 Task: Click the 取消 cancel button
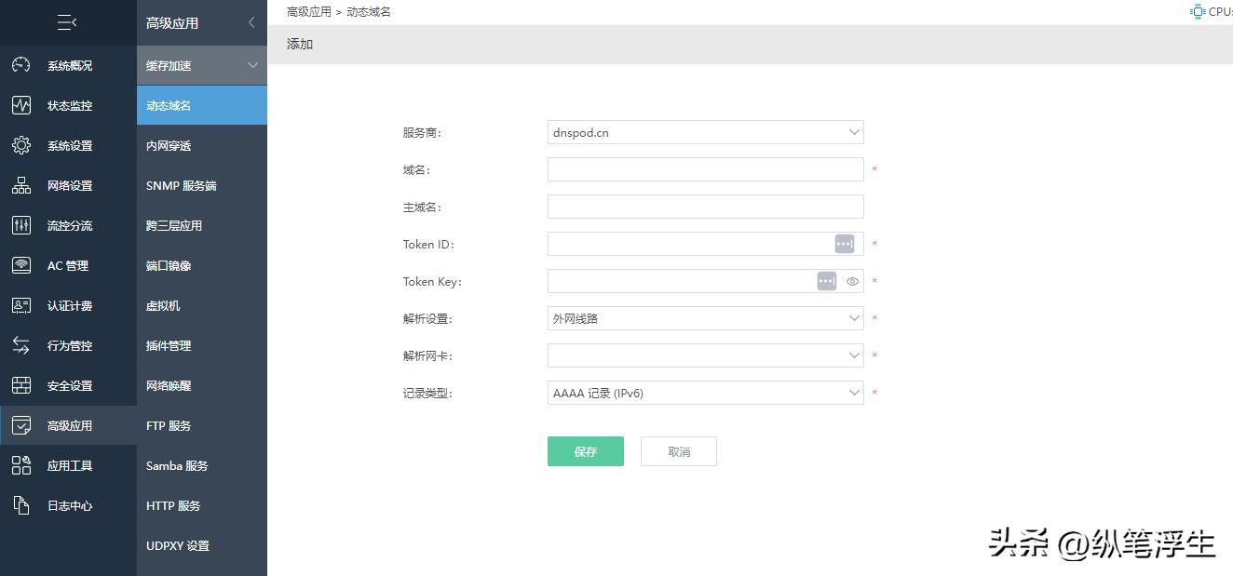pos(678,450)
